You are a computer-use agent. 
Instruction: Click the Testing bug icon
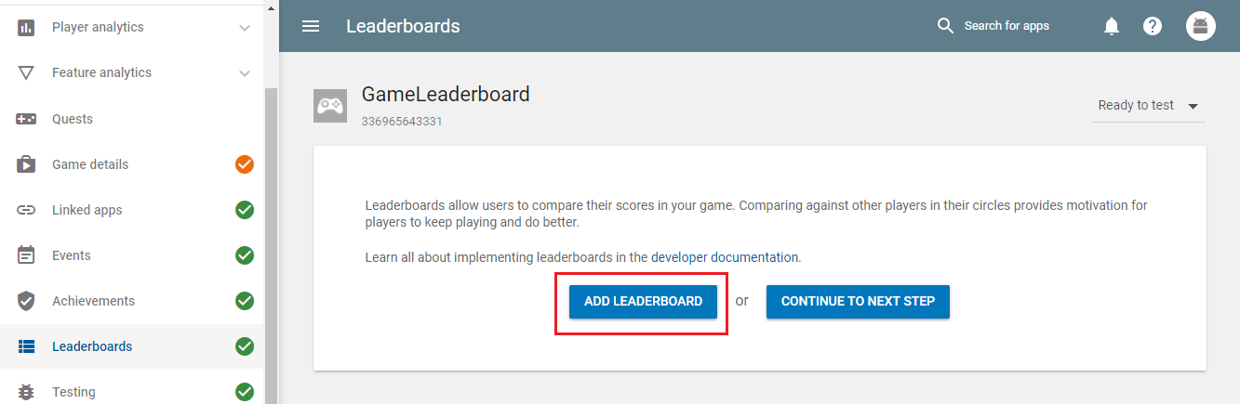click(x=26, y=392)
